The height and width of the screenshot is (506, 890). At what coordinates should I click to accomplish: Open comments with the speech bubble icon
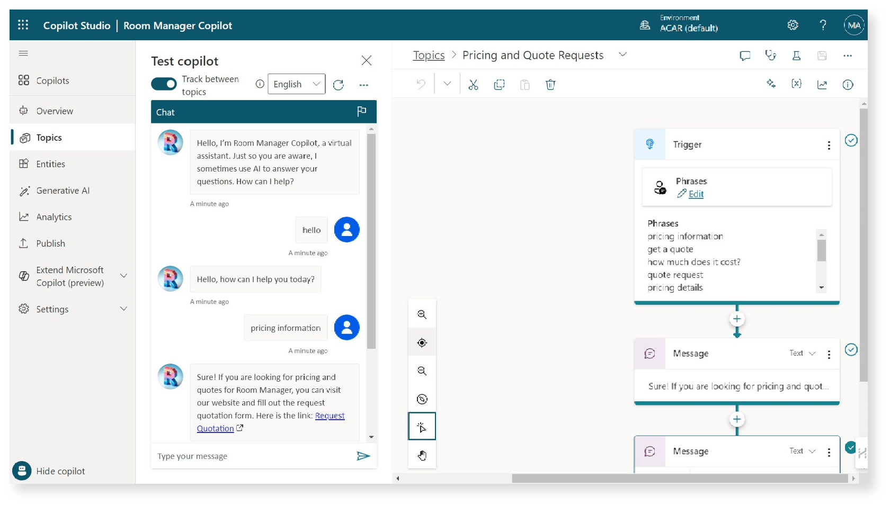[x=745, y=55]
